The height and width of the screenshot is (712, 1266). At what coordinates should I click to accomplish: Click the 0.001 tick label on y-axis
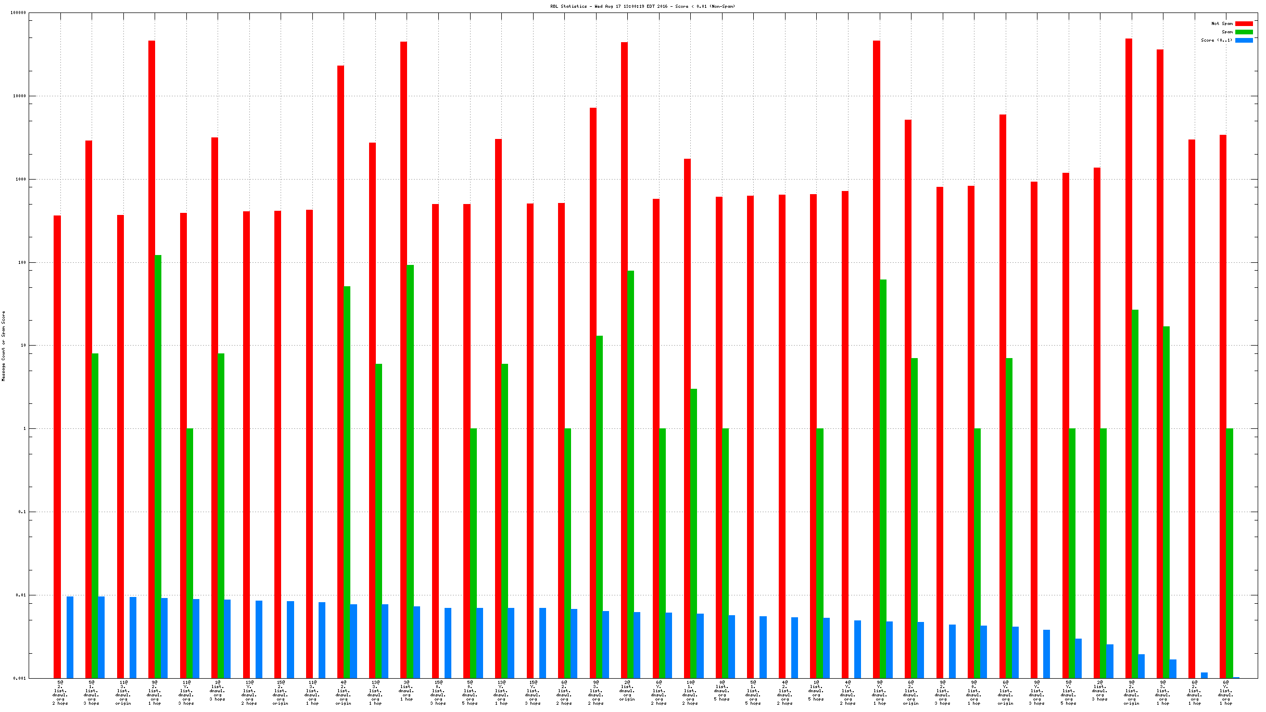(x=19, y=678)
